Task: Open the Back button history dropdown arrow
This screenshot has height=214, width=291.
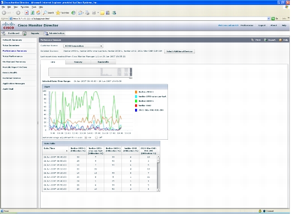Action: point(13,13)
